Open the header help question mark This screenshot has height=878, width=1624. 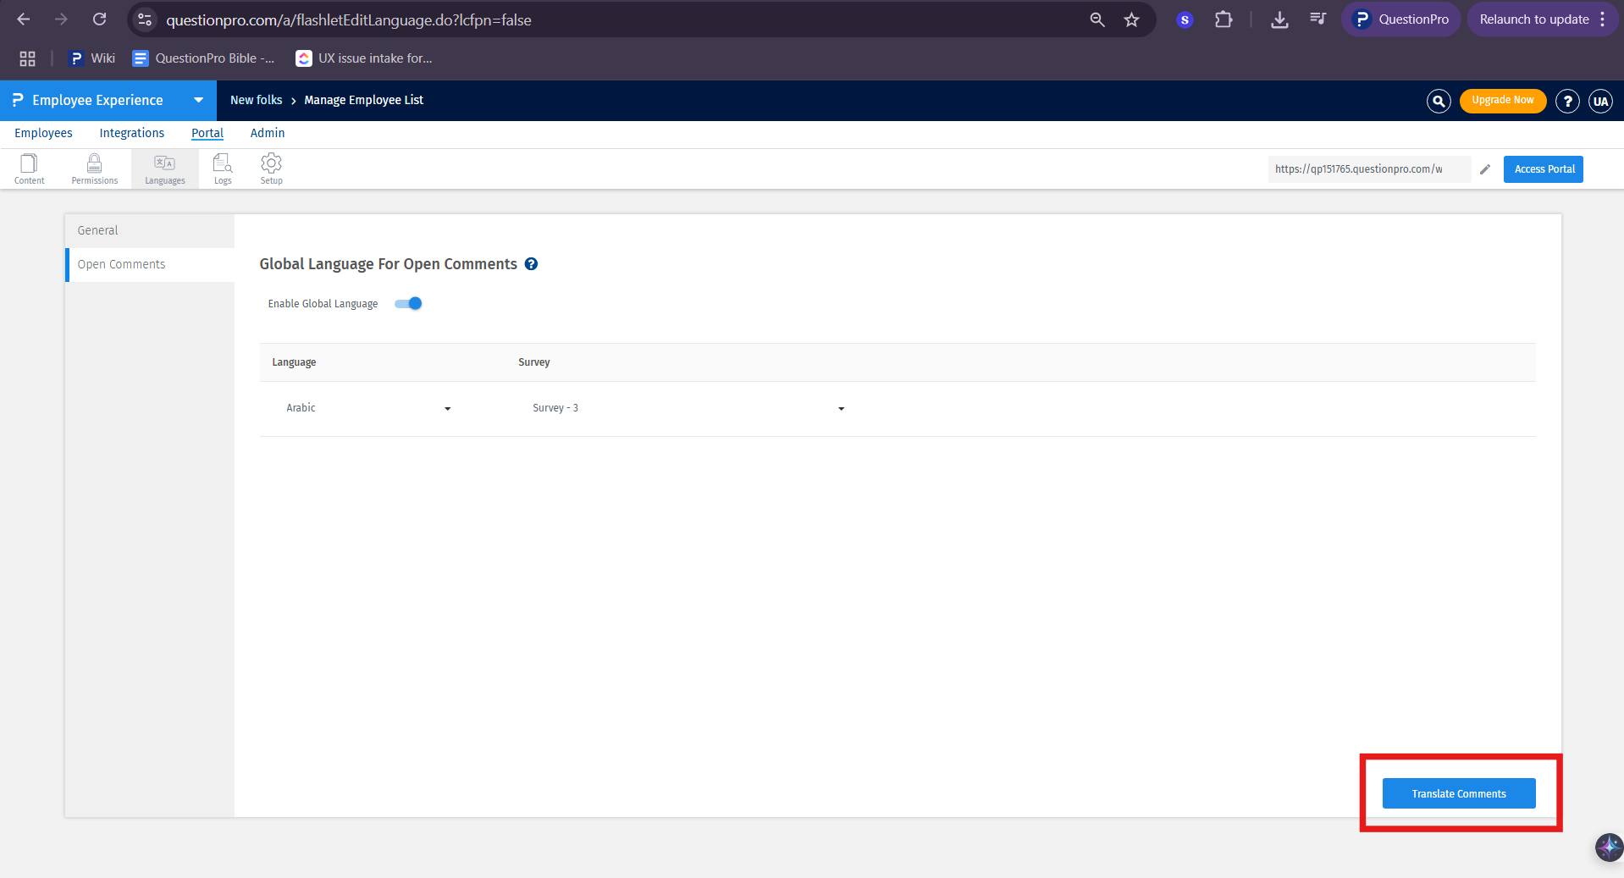(x=1567, y=101)
